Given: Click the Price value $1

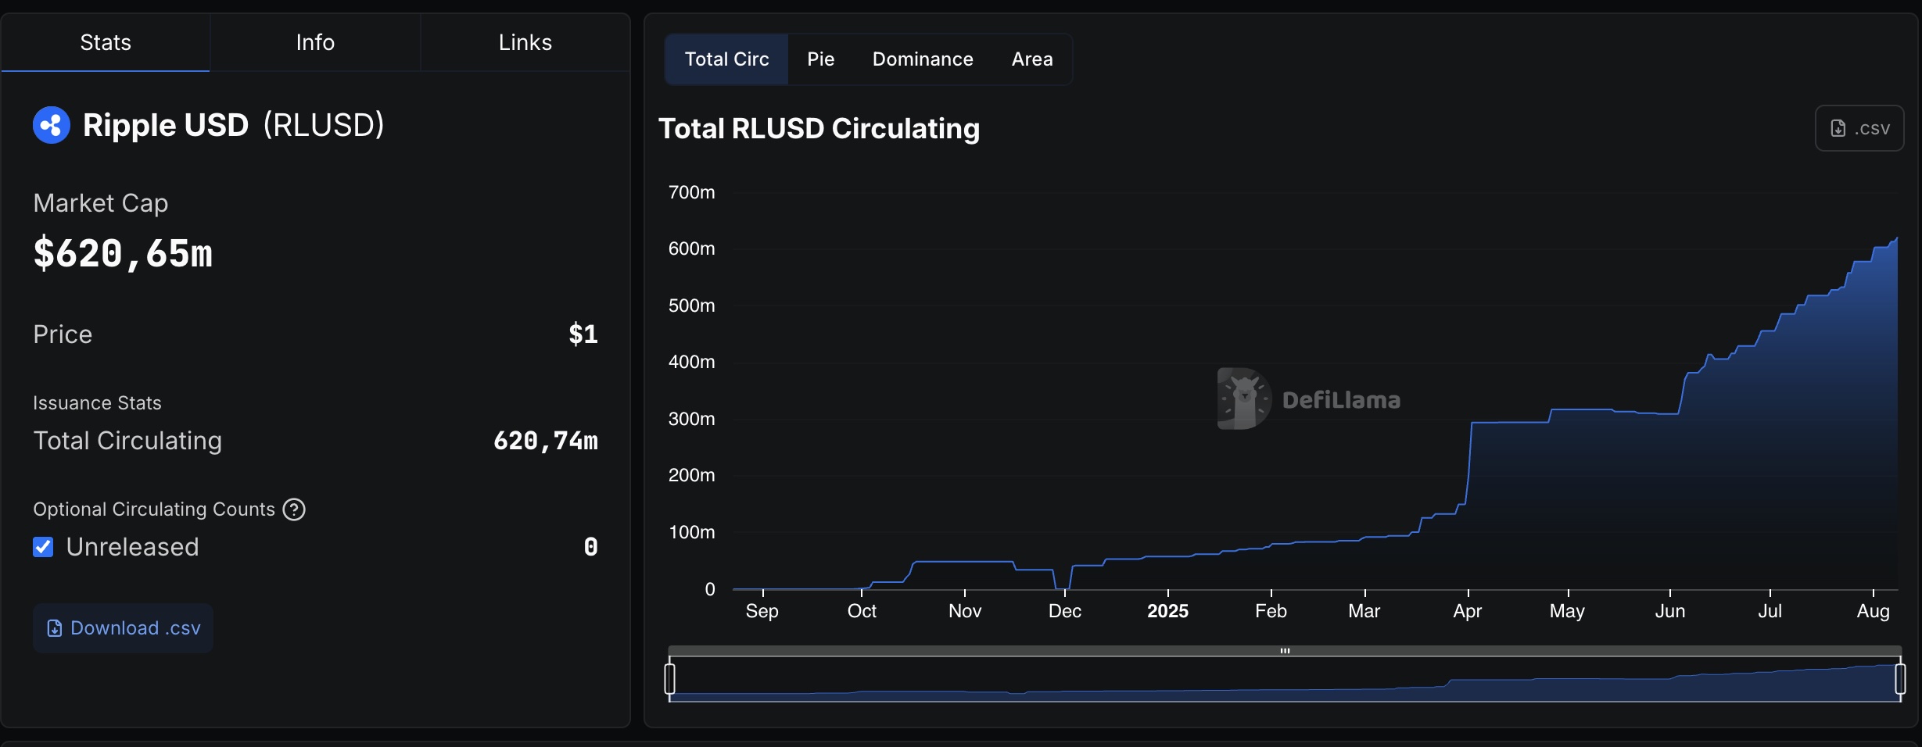Looking at the screenshot, I should (583, 334).
